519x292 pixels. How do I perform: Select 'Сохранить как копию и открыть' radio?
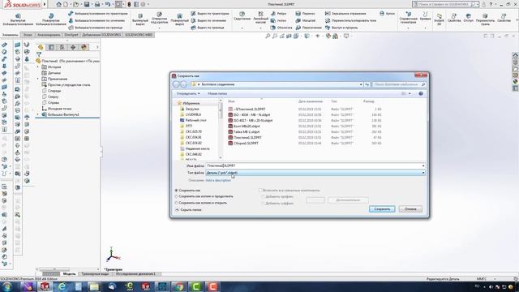[x=177, y=203]
